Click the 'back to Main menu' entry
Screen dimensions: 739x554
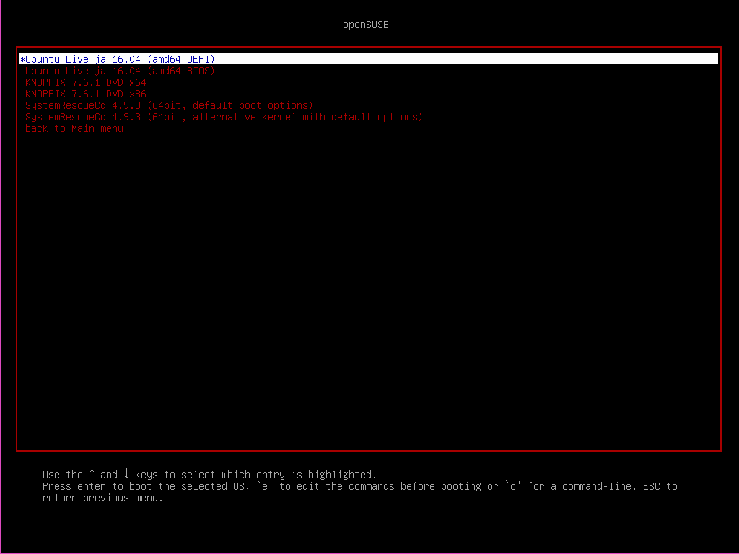74,128
